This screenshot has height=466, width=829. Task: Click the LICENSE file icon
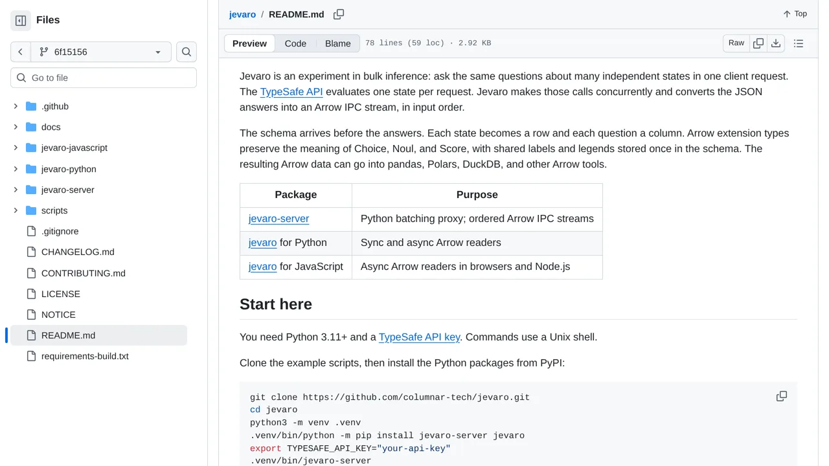pos(31,294)
